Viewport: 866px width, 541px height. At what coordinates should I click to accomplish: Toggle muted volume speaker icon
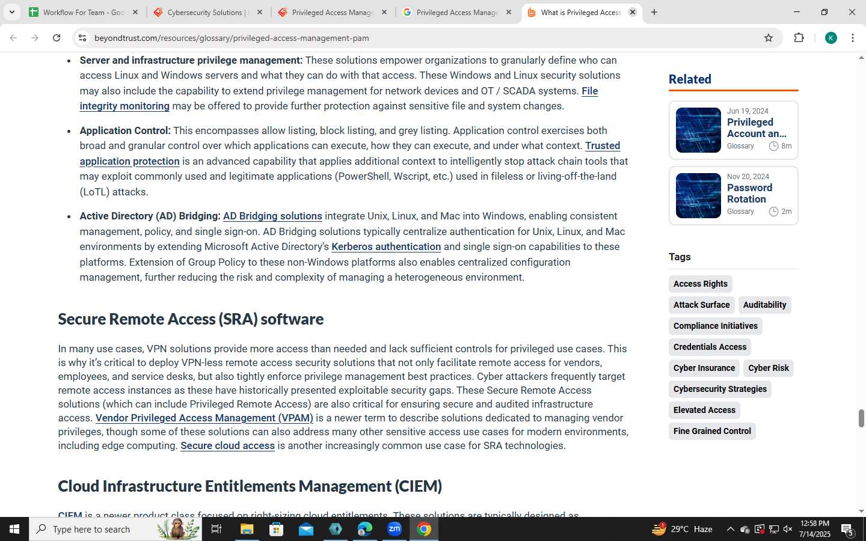pos(788,529)
